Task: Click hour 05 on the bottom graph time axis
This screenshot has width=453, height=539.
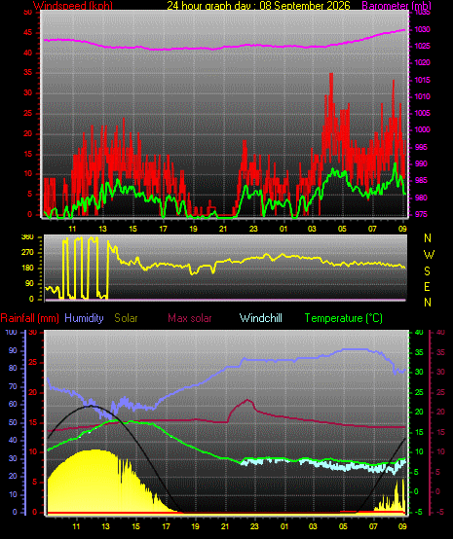Action: 343,526
